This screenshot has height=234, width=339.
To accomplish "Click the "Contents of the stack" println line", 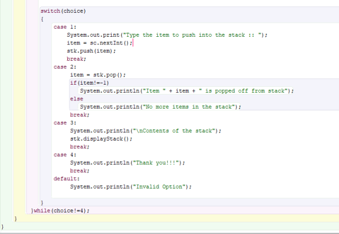I will tap(146, 131).
